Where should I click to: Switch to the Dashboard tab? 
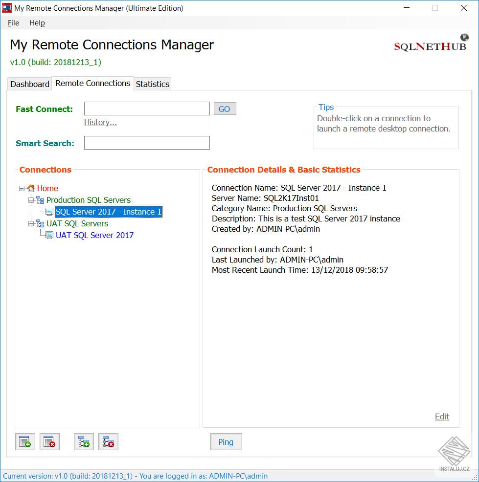point(30,84)
